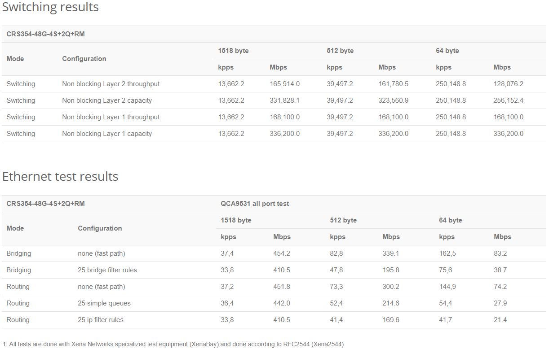Click the value 256,152.4

[x=508, y=100]
